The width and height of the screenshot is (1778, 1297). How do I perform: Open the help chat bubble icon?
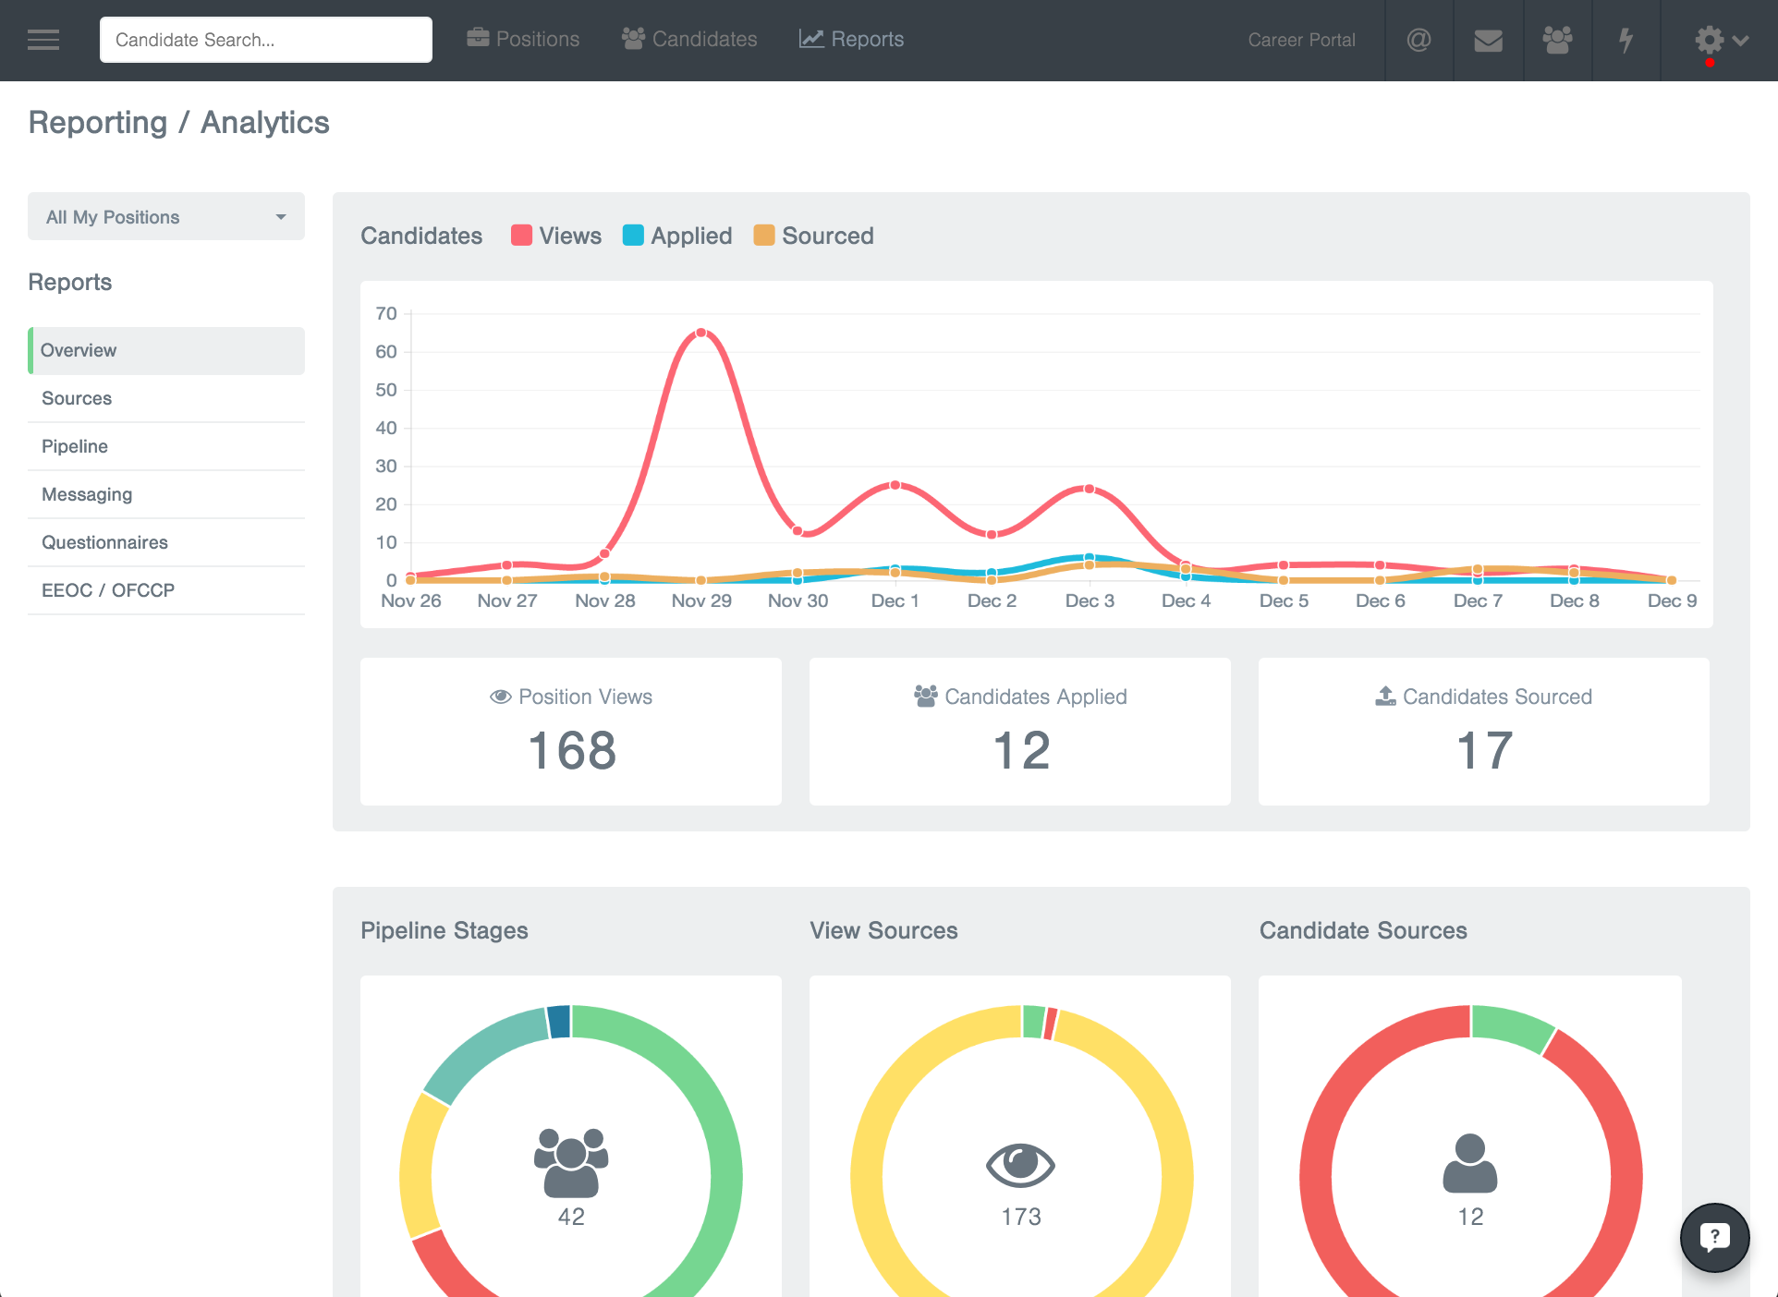tap(1714, 1237)
